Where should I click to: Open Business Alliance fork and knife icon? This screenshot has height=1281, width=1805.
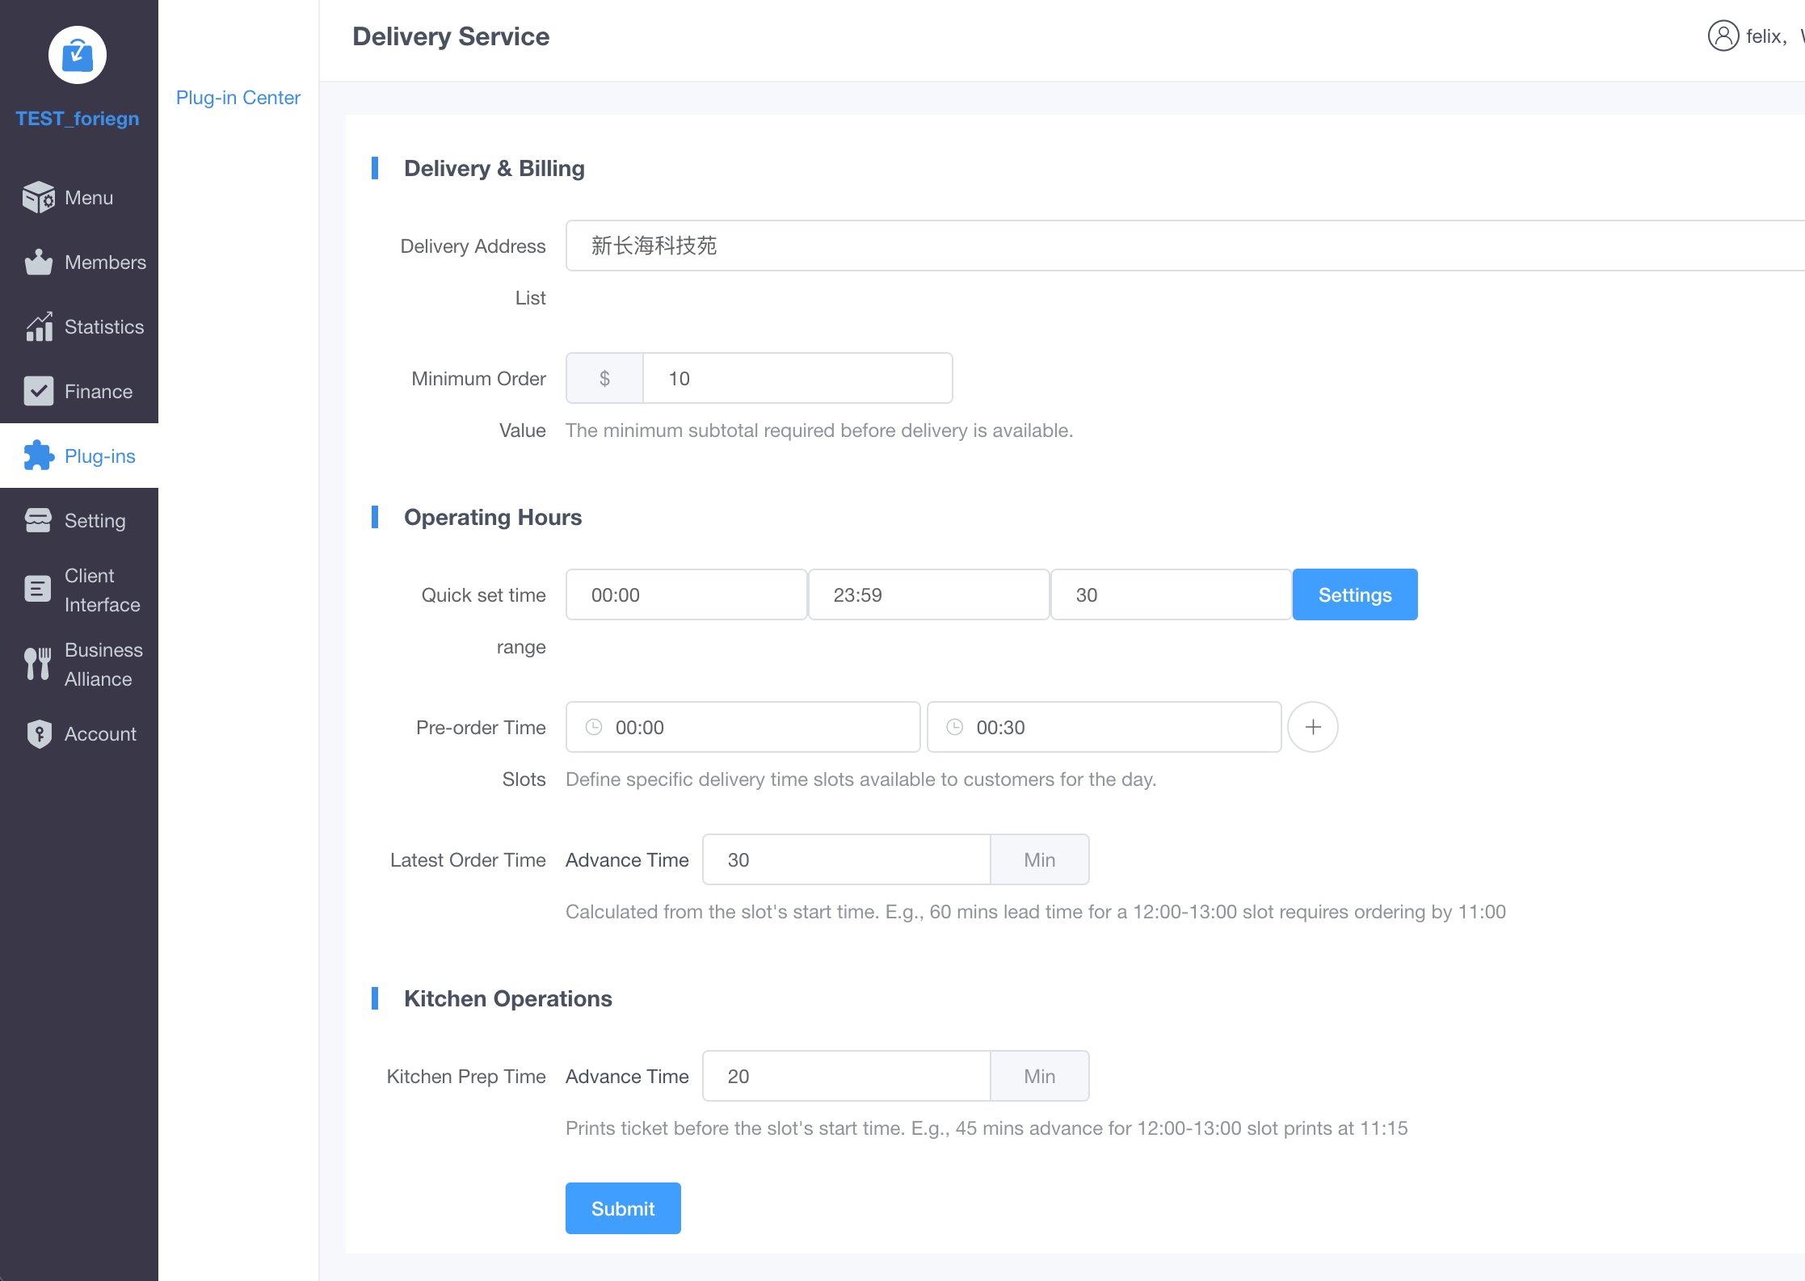coord(38,665)
